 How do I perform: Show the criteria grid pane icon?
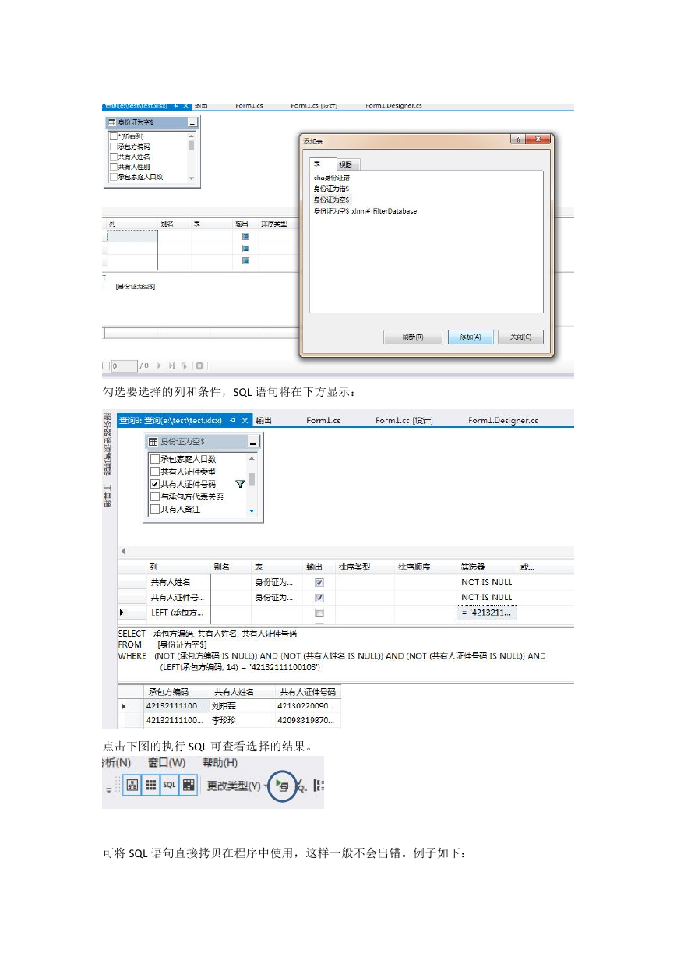pos(151,786)
